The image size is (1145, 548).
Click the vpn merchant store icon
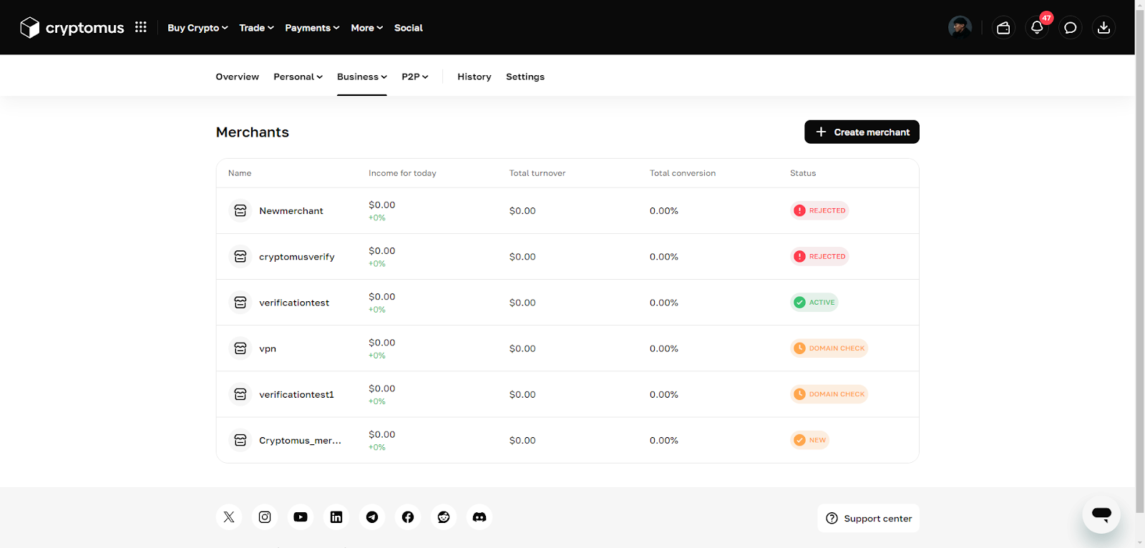(x=240, y=348)
